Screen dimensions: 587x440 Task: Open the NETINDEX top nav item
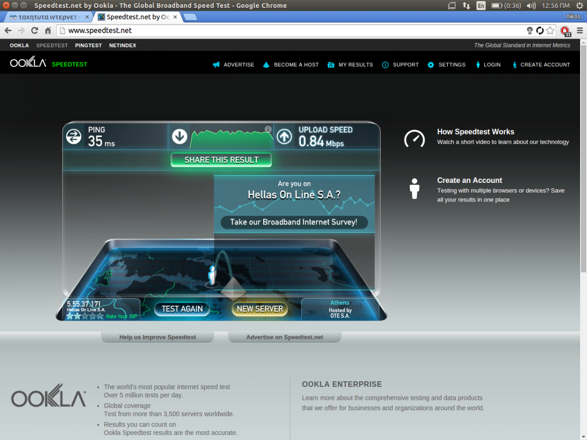(x=123, y=45)
